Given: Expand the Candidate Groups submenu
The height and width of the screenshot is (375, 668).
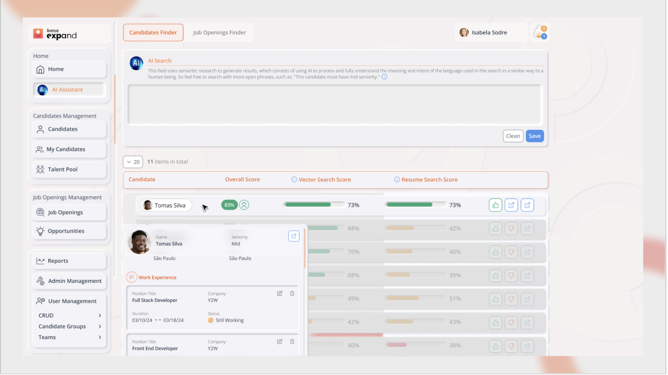Looking at the screenshot, I should 100,327.
